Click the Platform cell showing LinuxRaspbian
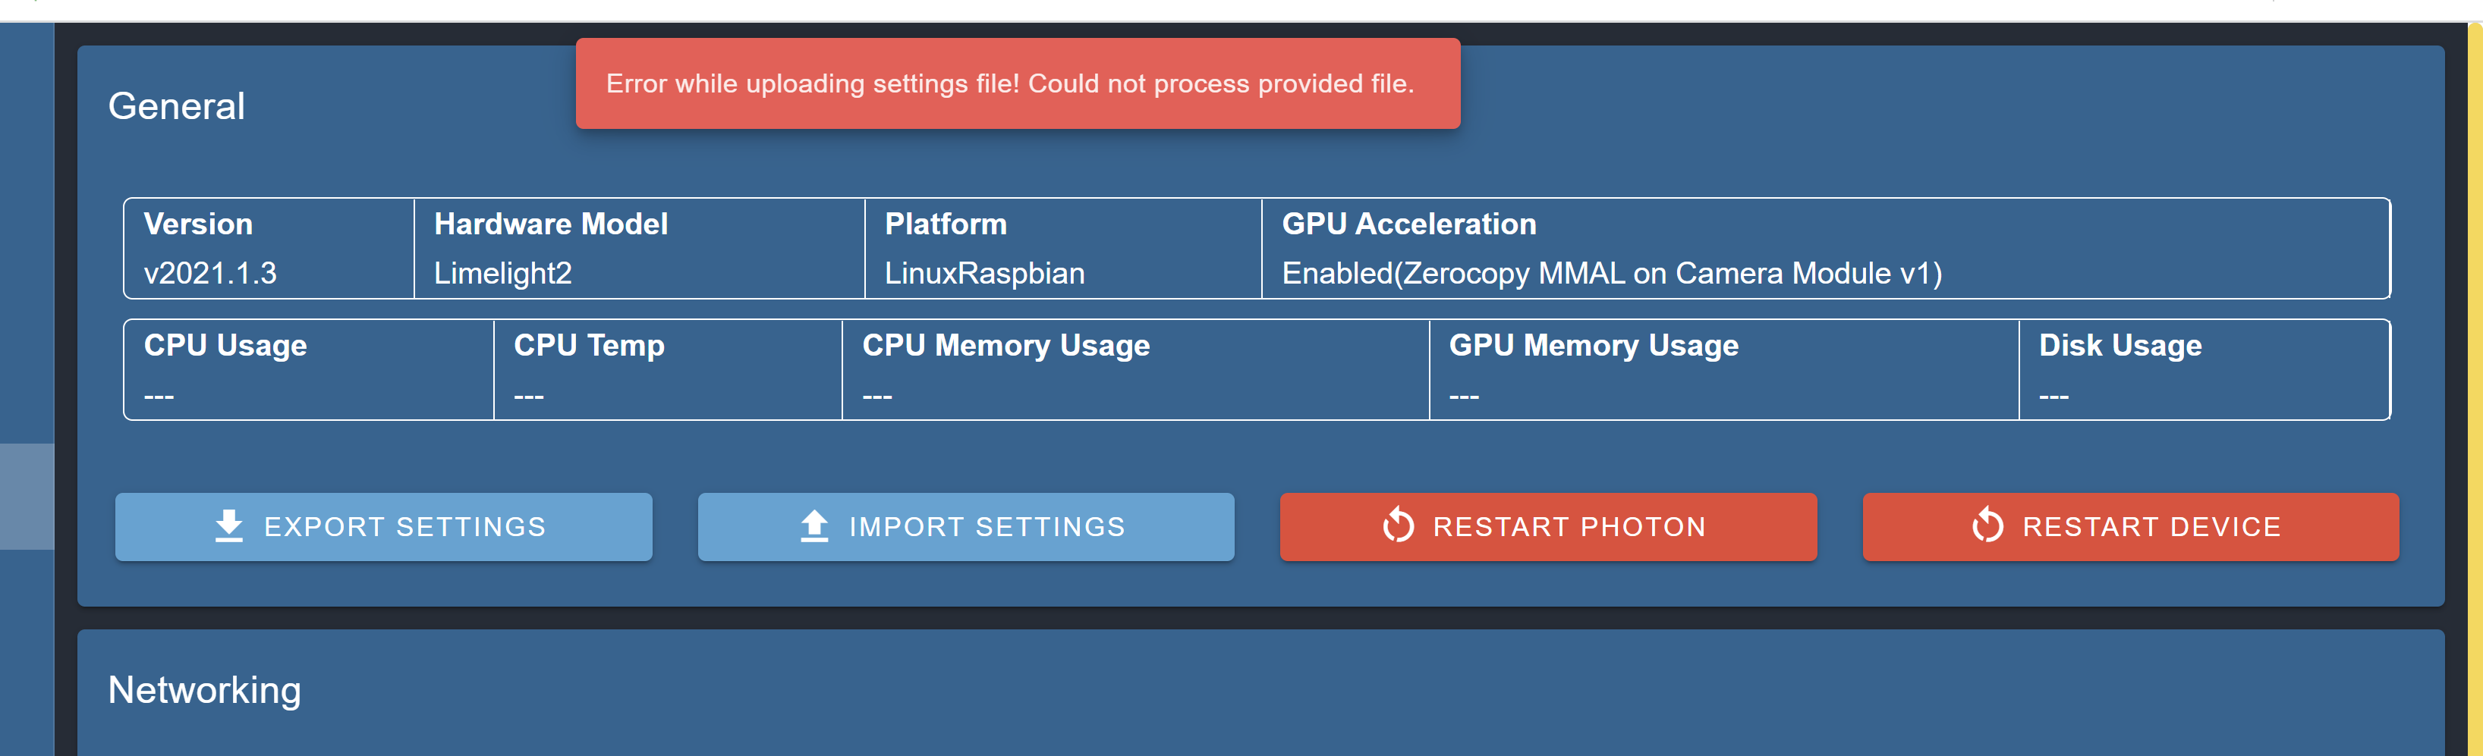Screen dimensions: 2483x756 coord(985,272)
